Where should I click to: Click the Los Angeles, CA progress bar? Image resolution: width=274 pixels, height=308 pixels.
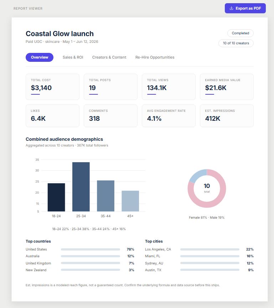(210, 249)
